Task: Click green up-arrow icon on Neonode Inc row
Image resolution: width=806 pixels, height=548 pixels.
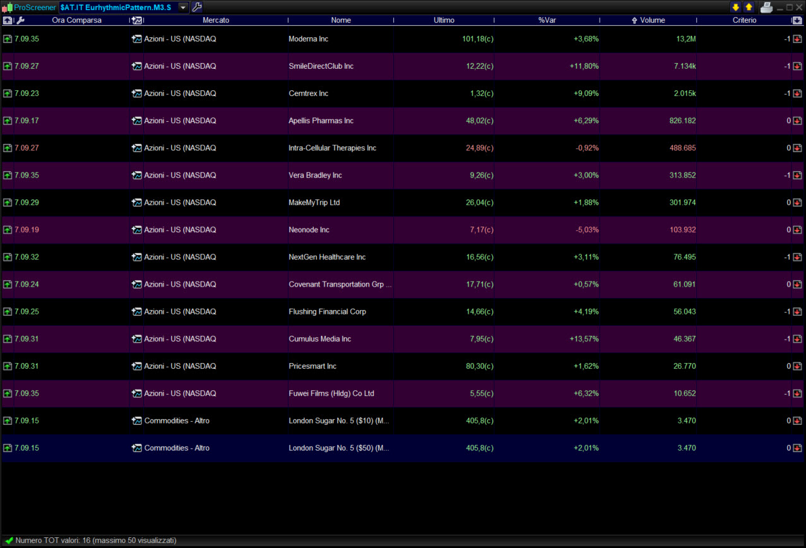Action: point(7,230)
